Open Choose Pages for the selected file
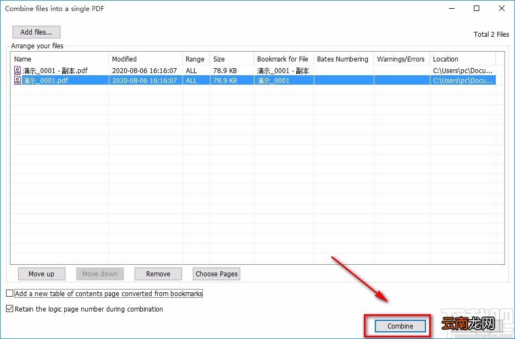This screenshot has width=515, height=339. (x=217, y=274)
